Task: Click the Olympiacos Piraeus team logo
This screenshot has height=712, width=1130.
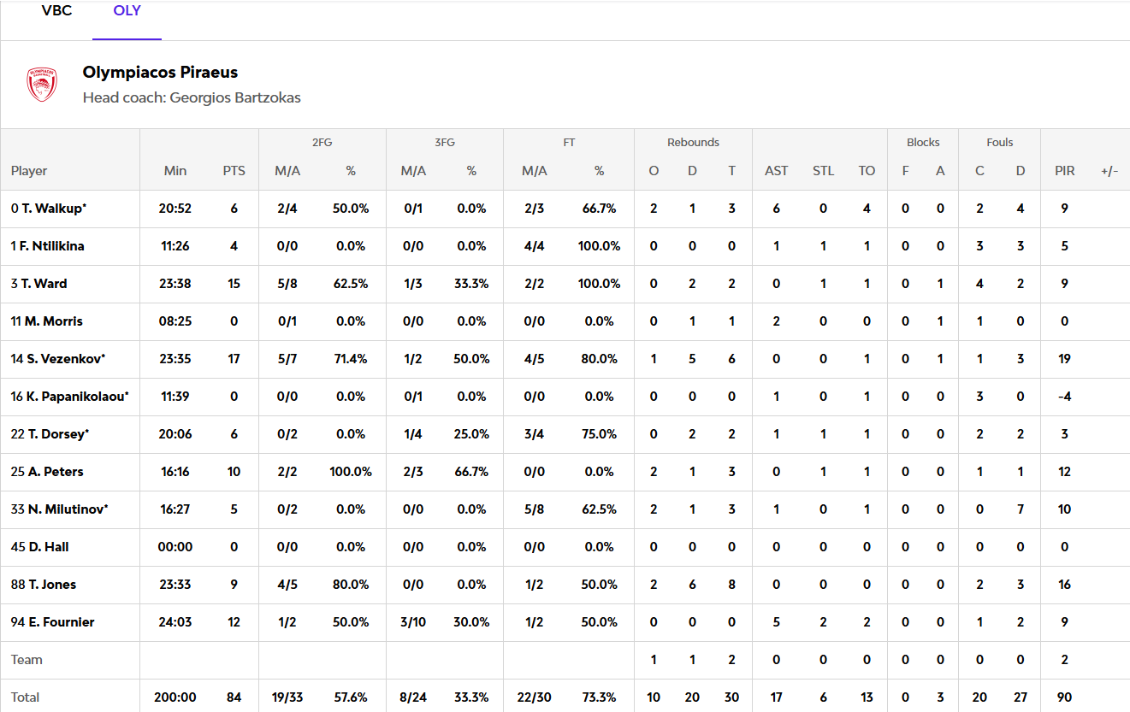Action: (x=41, y=85)
